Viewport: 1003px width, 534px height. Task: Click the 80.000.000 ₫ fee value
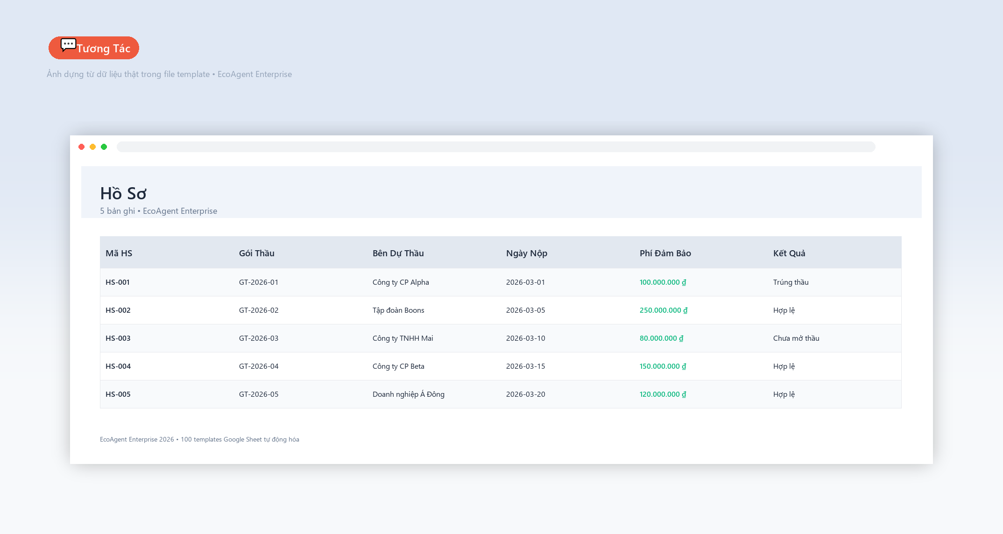662,338
